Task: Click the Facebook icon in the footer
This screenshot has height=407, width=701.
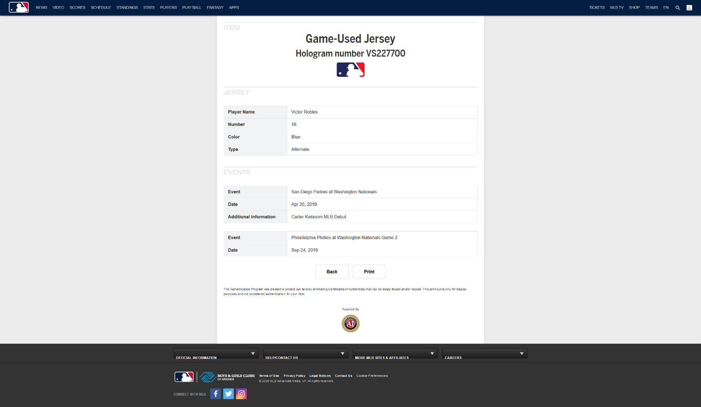Action: [x=215, y=393]
